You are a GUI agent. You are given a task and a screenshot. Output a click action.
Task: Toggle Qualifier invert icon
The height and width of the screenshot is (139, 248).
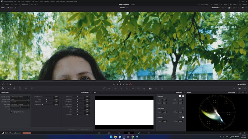[180, 118]
